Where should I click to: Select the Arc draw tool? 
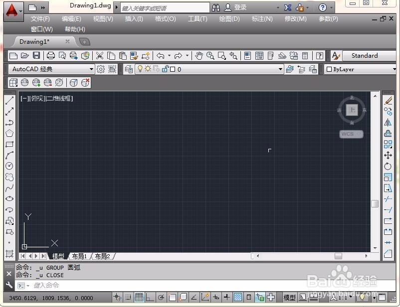tap(9, 155)
